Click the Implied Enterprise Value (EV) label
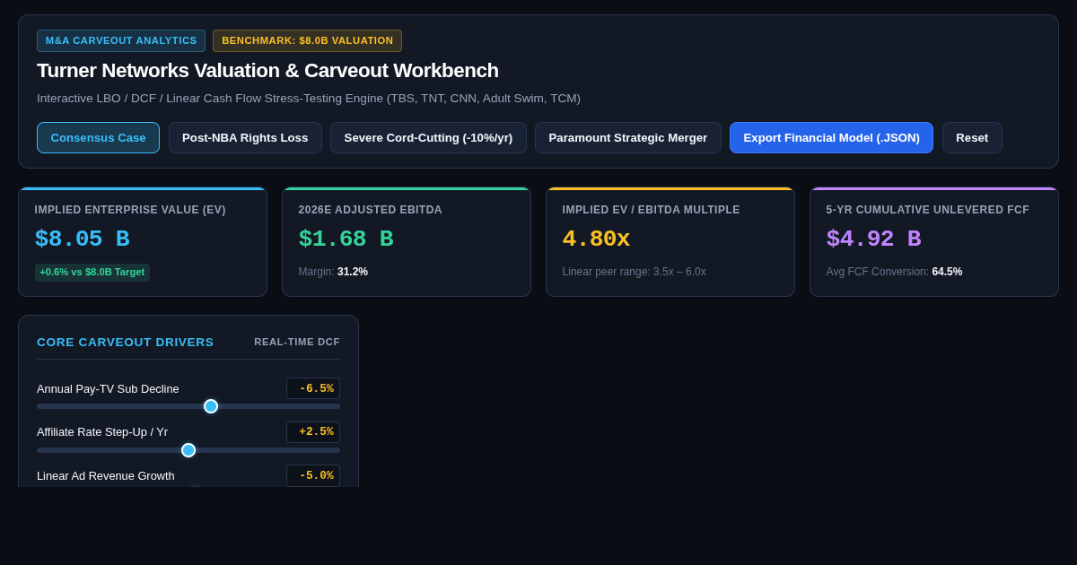The image size is (1077, 565). [x=130, y=210]
